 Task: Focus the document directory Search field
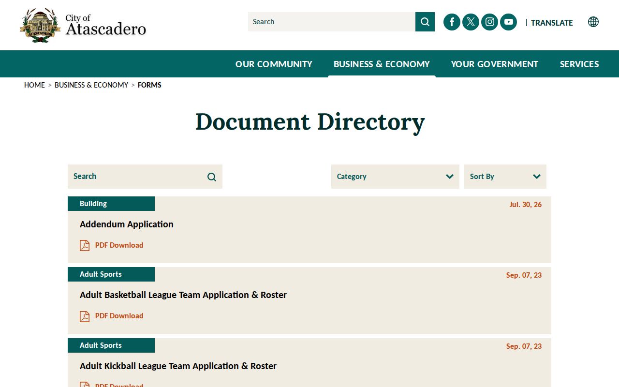(145, 177)
